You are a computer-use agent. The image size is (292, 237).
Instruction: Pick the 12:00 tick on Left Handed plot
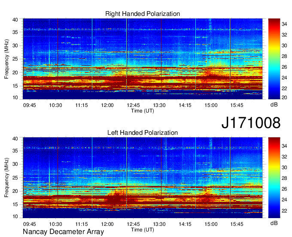click(107, 224)
